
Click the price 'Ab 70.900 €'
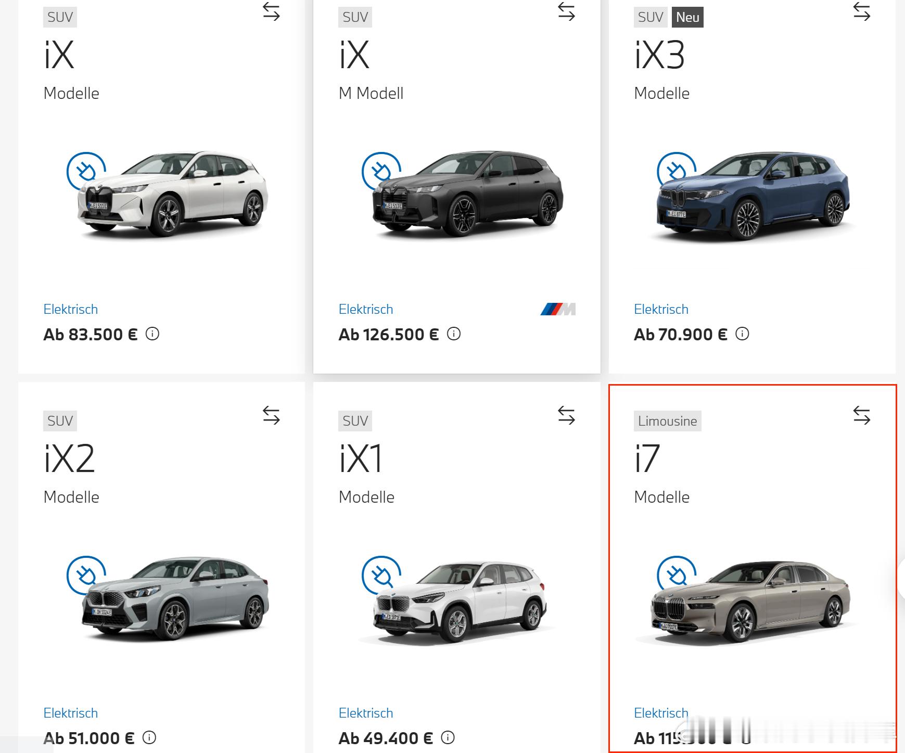point(681,334)
